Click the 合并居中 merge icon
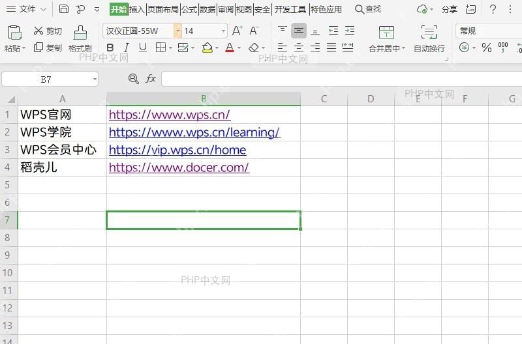Viewport: 522px width, 344px height. 386,33
